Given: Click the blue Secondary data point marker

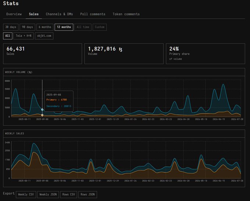Looking at the screenshot, I should [x=42, y=110].
